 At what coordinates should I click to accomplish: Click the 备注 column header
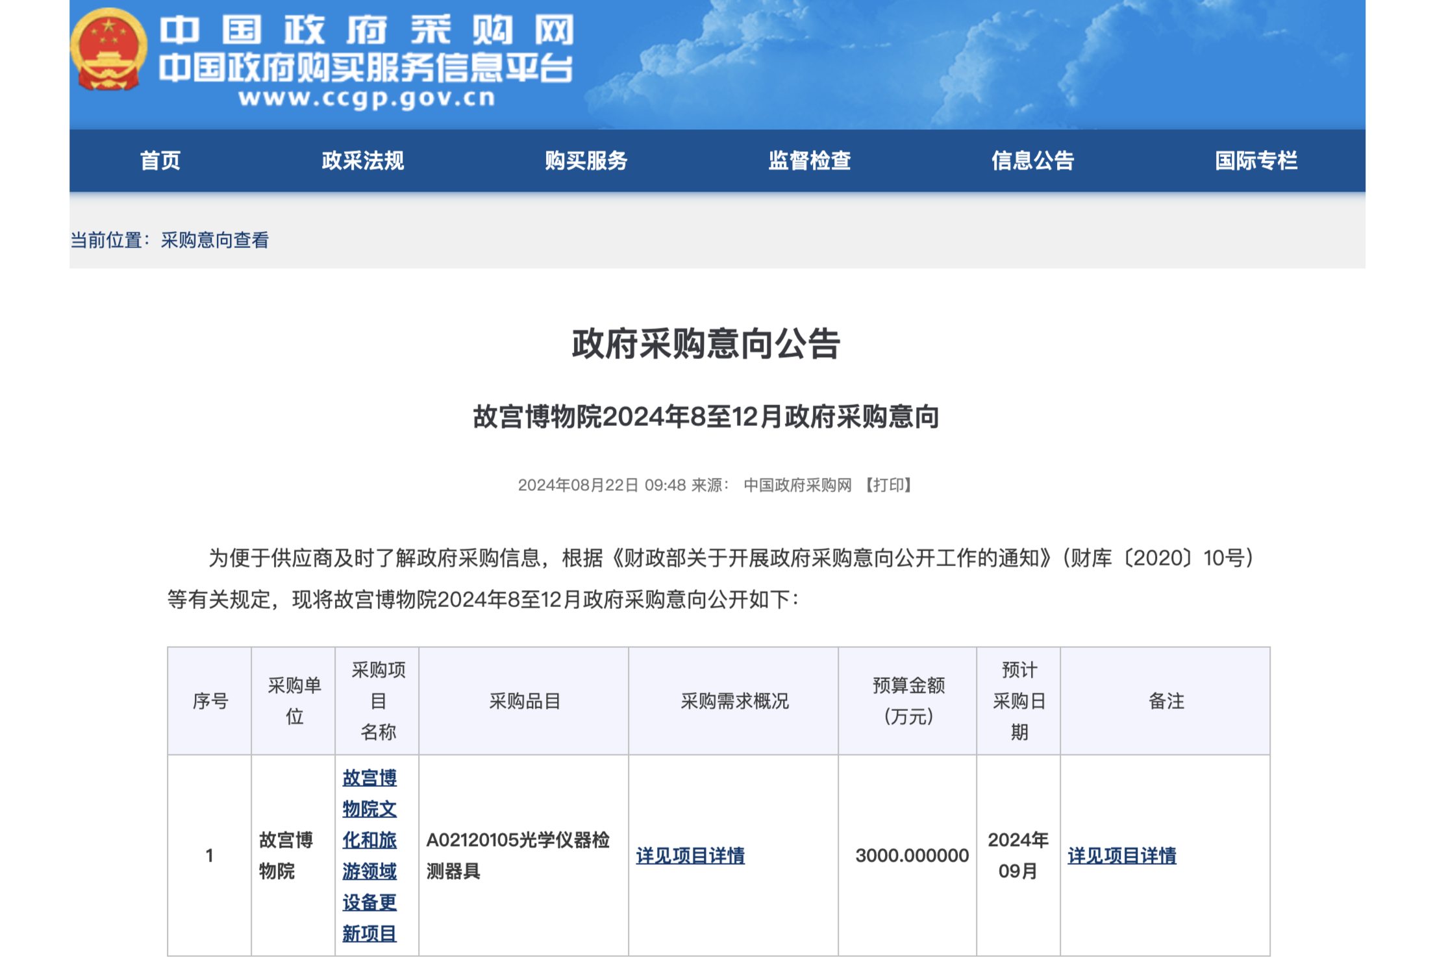(1166, 701)
